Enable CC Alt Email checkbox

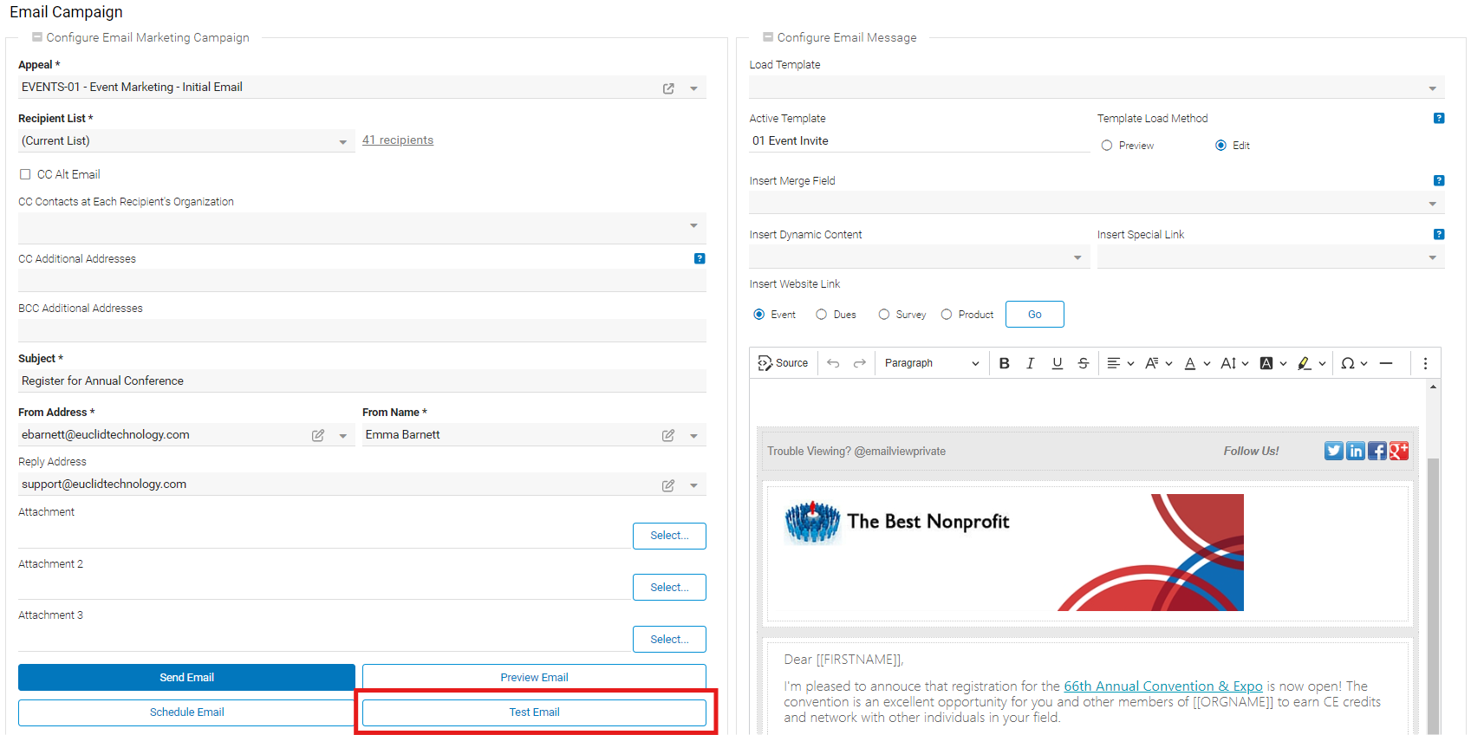(x=25, y=174)
